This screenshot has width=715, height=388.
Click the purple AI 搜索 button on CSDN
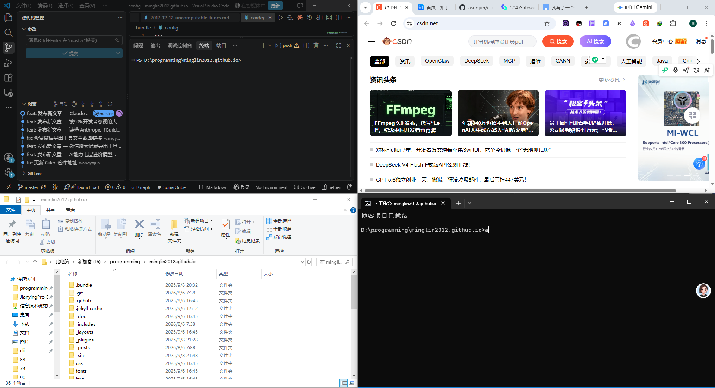(595, 41)
